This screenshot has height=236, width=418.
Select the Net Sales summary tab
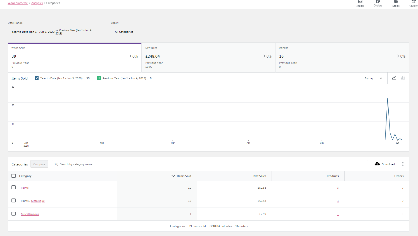[x=208, y=58]
